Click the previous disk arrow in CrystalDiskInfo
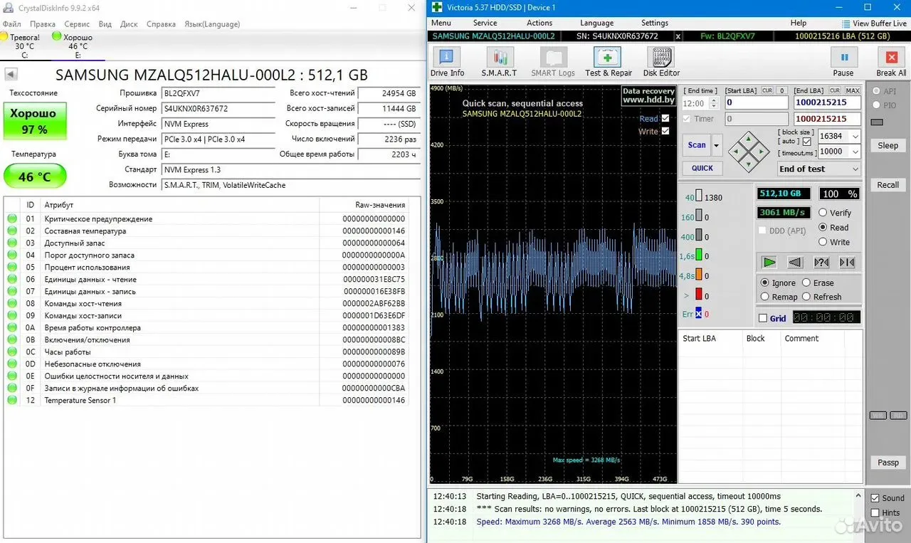Image resolution: width=911 pixels, height=543 pixels. [11, 75]
